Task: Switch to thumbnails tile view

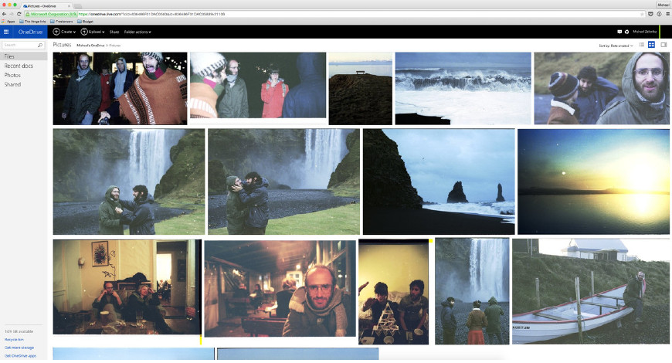Action: point(651,45)
